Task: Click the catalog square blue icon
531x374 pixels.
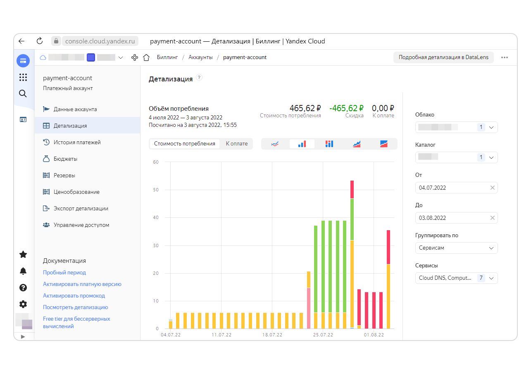Action: [91, 57]
